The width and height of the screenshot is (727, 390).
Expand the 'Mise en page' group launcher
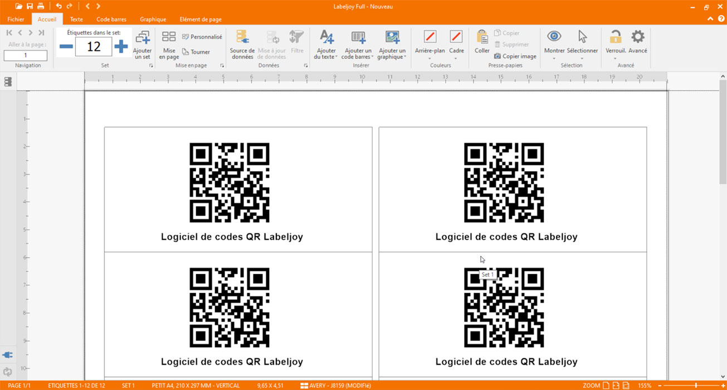point(222,66)
